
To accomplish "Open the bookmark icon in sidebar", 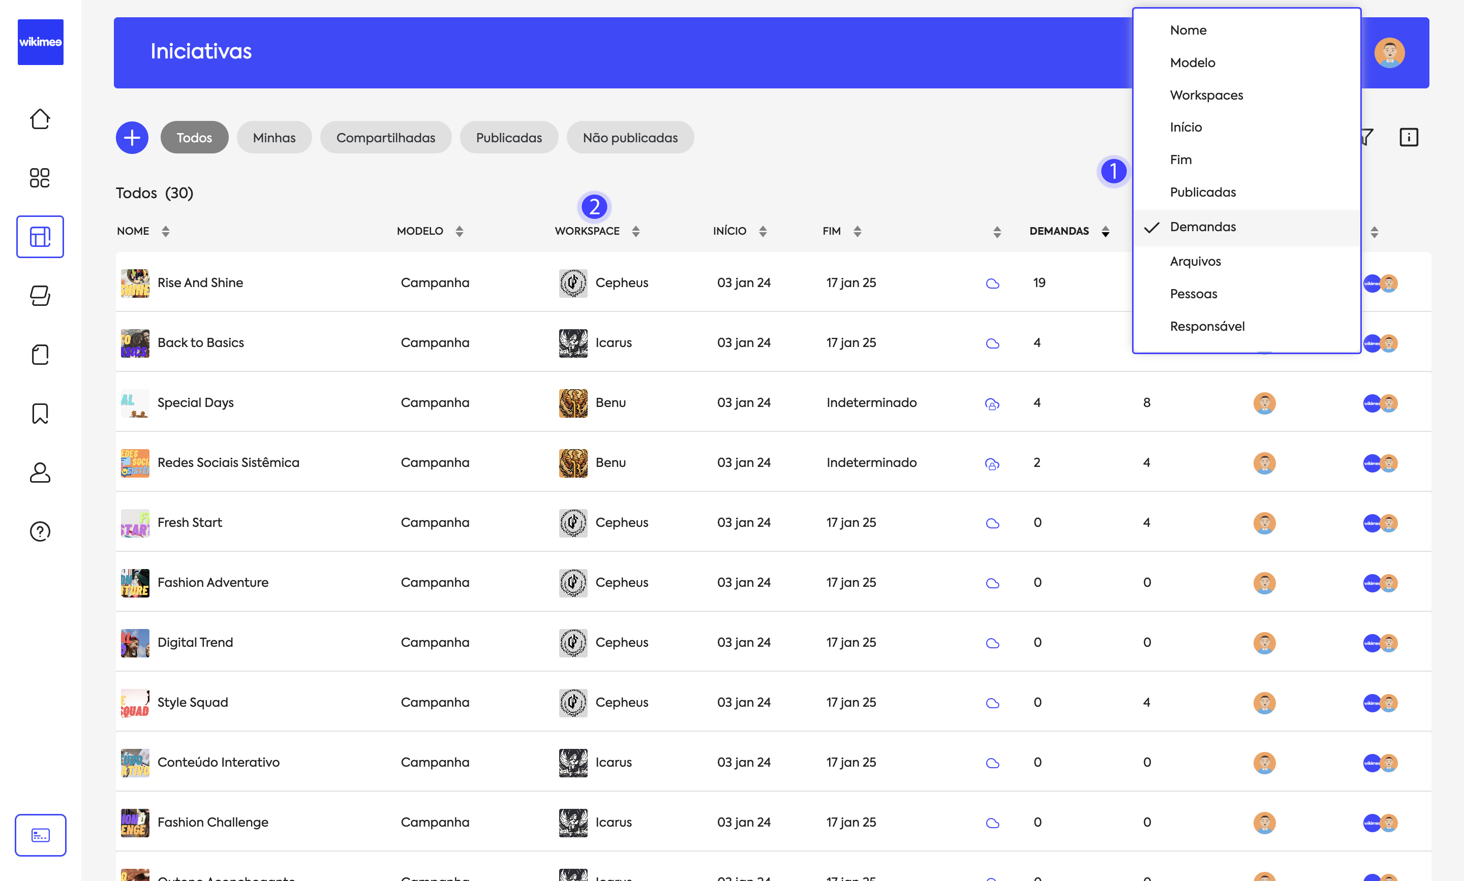I will tap(40, 414).
